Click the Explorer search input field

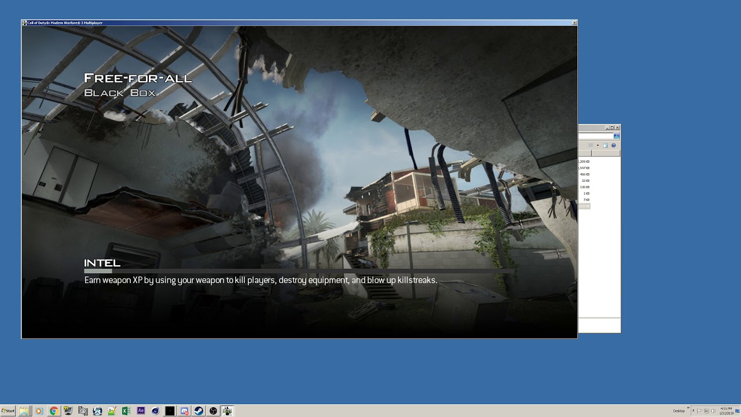pyautogui.click(x=596, y=136)
